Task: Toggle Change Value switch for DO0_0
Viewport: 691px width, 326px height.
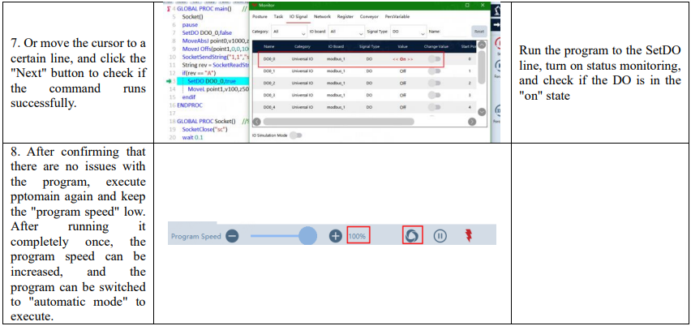Action: point(434,58)
